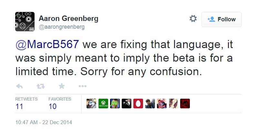Screen dimensions: 257x139
Task: Click the green Xbox One avatar
Action: click(103, 104)
